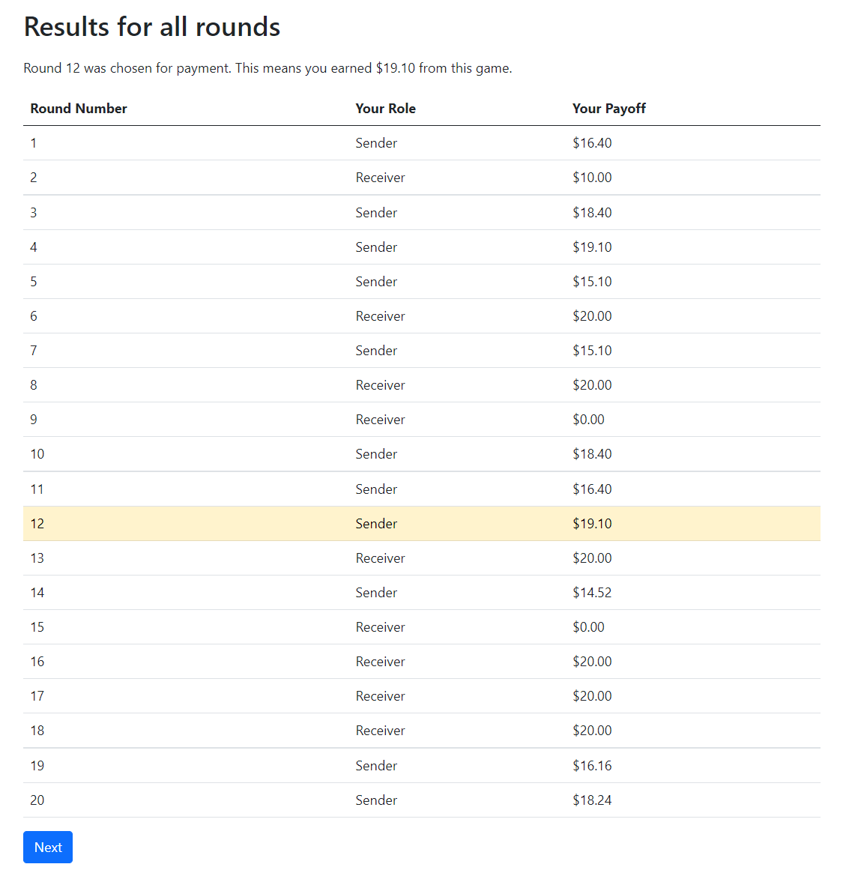Click the $18.24 payoff in round 20
The height and width of the screenshot is (879, 849).
pyautogui.click(x=592, y=800)
